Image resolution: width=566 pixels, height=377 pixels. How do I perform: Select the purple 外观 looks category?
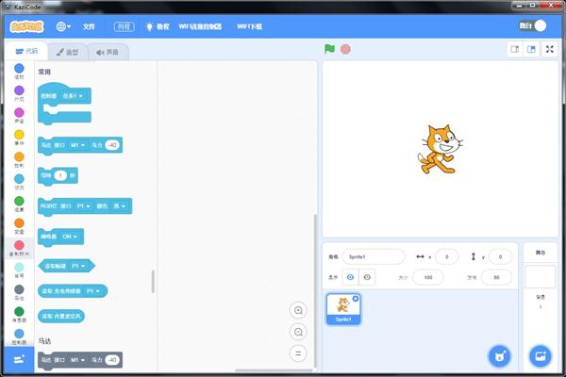(x=19, y=93)
